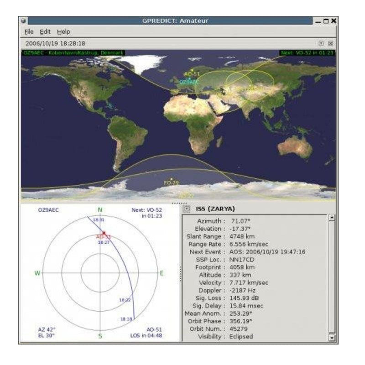The width and height of the screenshot is (365, 365).
Task: Click the Range Rate value 6.556 km/sec
Action: (x=249, y=244)
